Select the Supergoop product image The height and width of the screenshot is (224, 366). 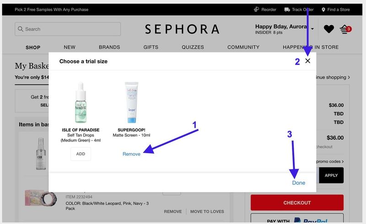pyautogui.click(x=132, y=103)
